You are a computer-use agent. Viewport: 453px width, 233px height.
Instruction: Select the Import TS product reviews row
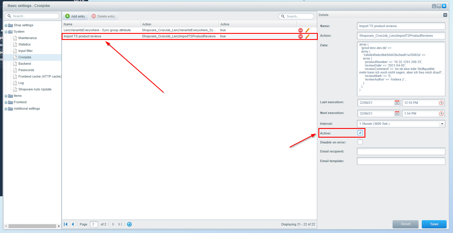(x=189, y=36)
